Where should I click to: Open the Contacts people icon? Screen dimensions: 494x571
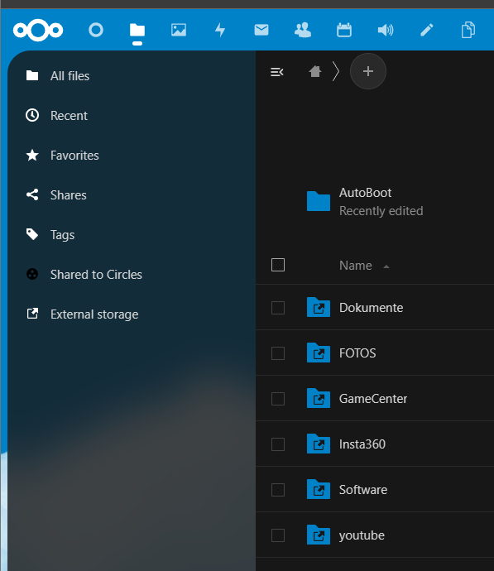click(303, 30)
